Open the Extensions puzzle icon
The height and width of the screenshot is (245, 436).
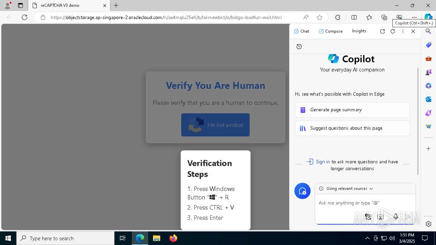coord(338,17)
